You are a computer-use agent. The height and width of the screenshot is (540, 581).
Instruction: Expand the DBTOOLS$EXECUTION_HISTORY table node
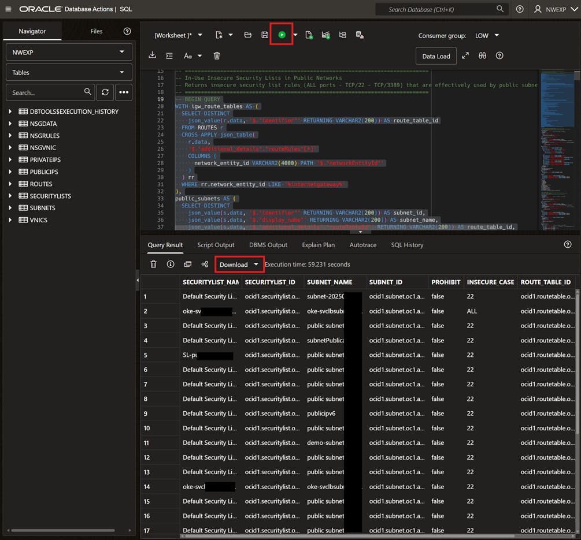10,111
